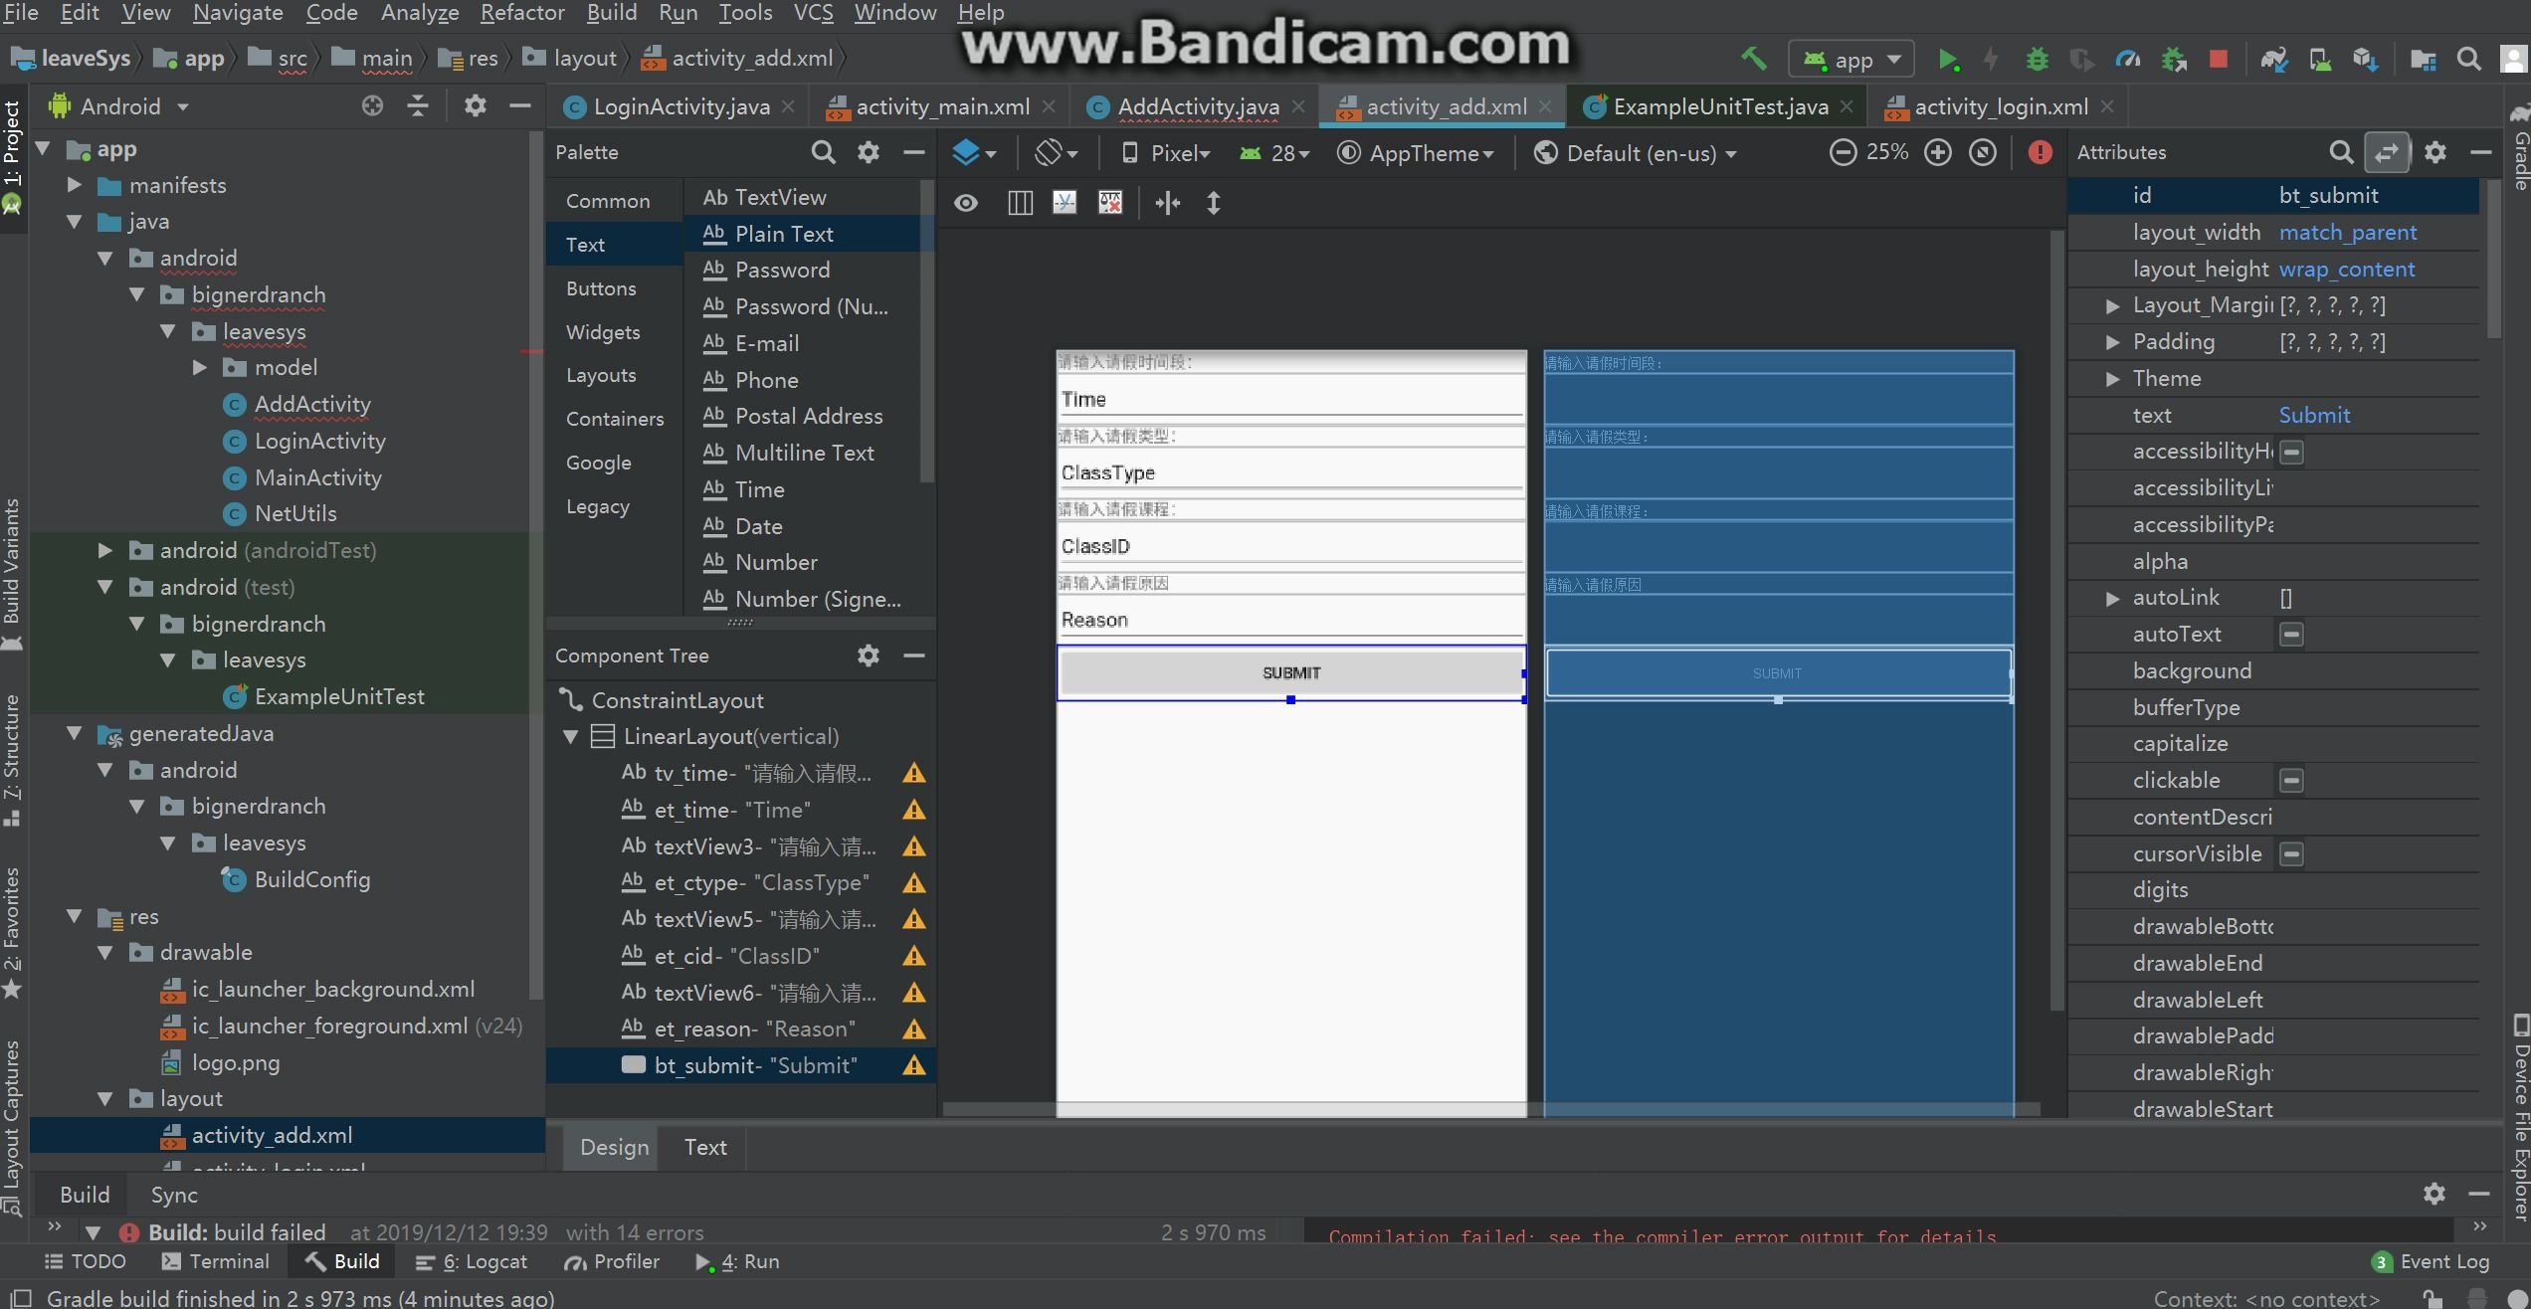2531x1309 pixels.
Task: Collapse LinearLayout(vertical) in Component Tree
Action: pos(571,737)
